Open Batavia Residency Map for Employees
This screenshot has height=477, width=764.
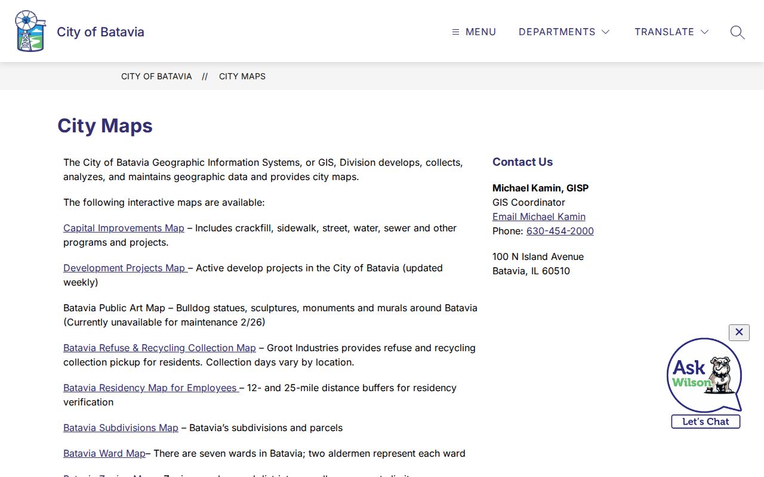click(x=151, y=388)
